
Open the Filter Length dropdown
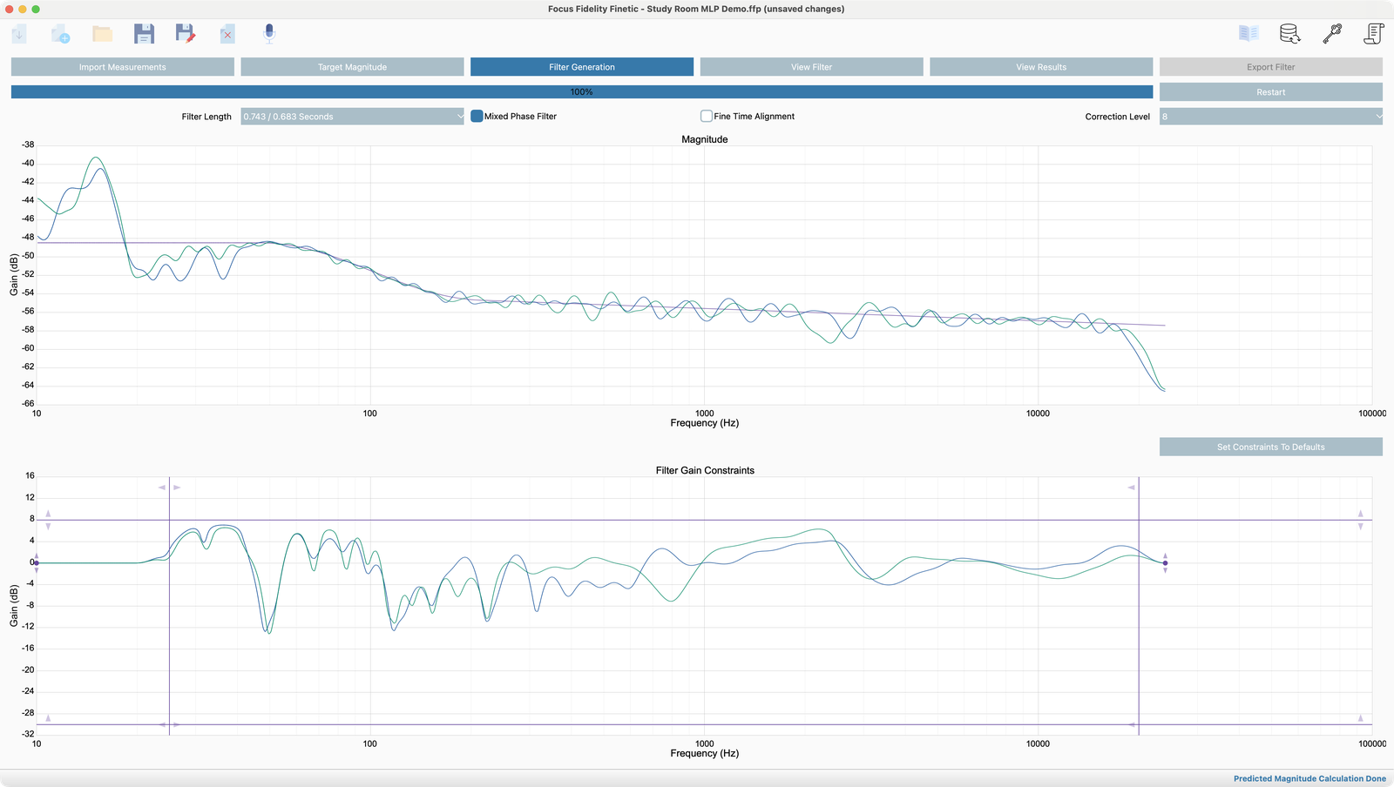[x=353, y=116]
